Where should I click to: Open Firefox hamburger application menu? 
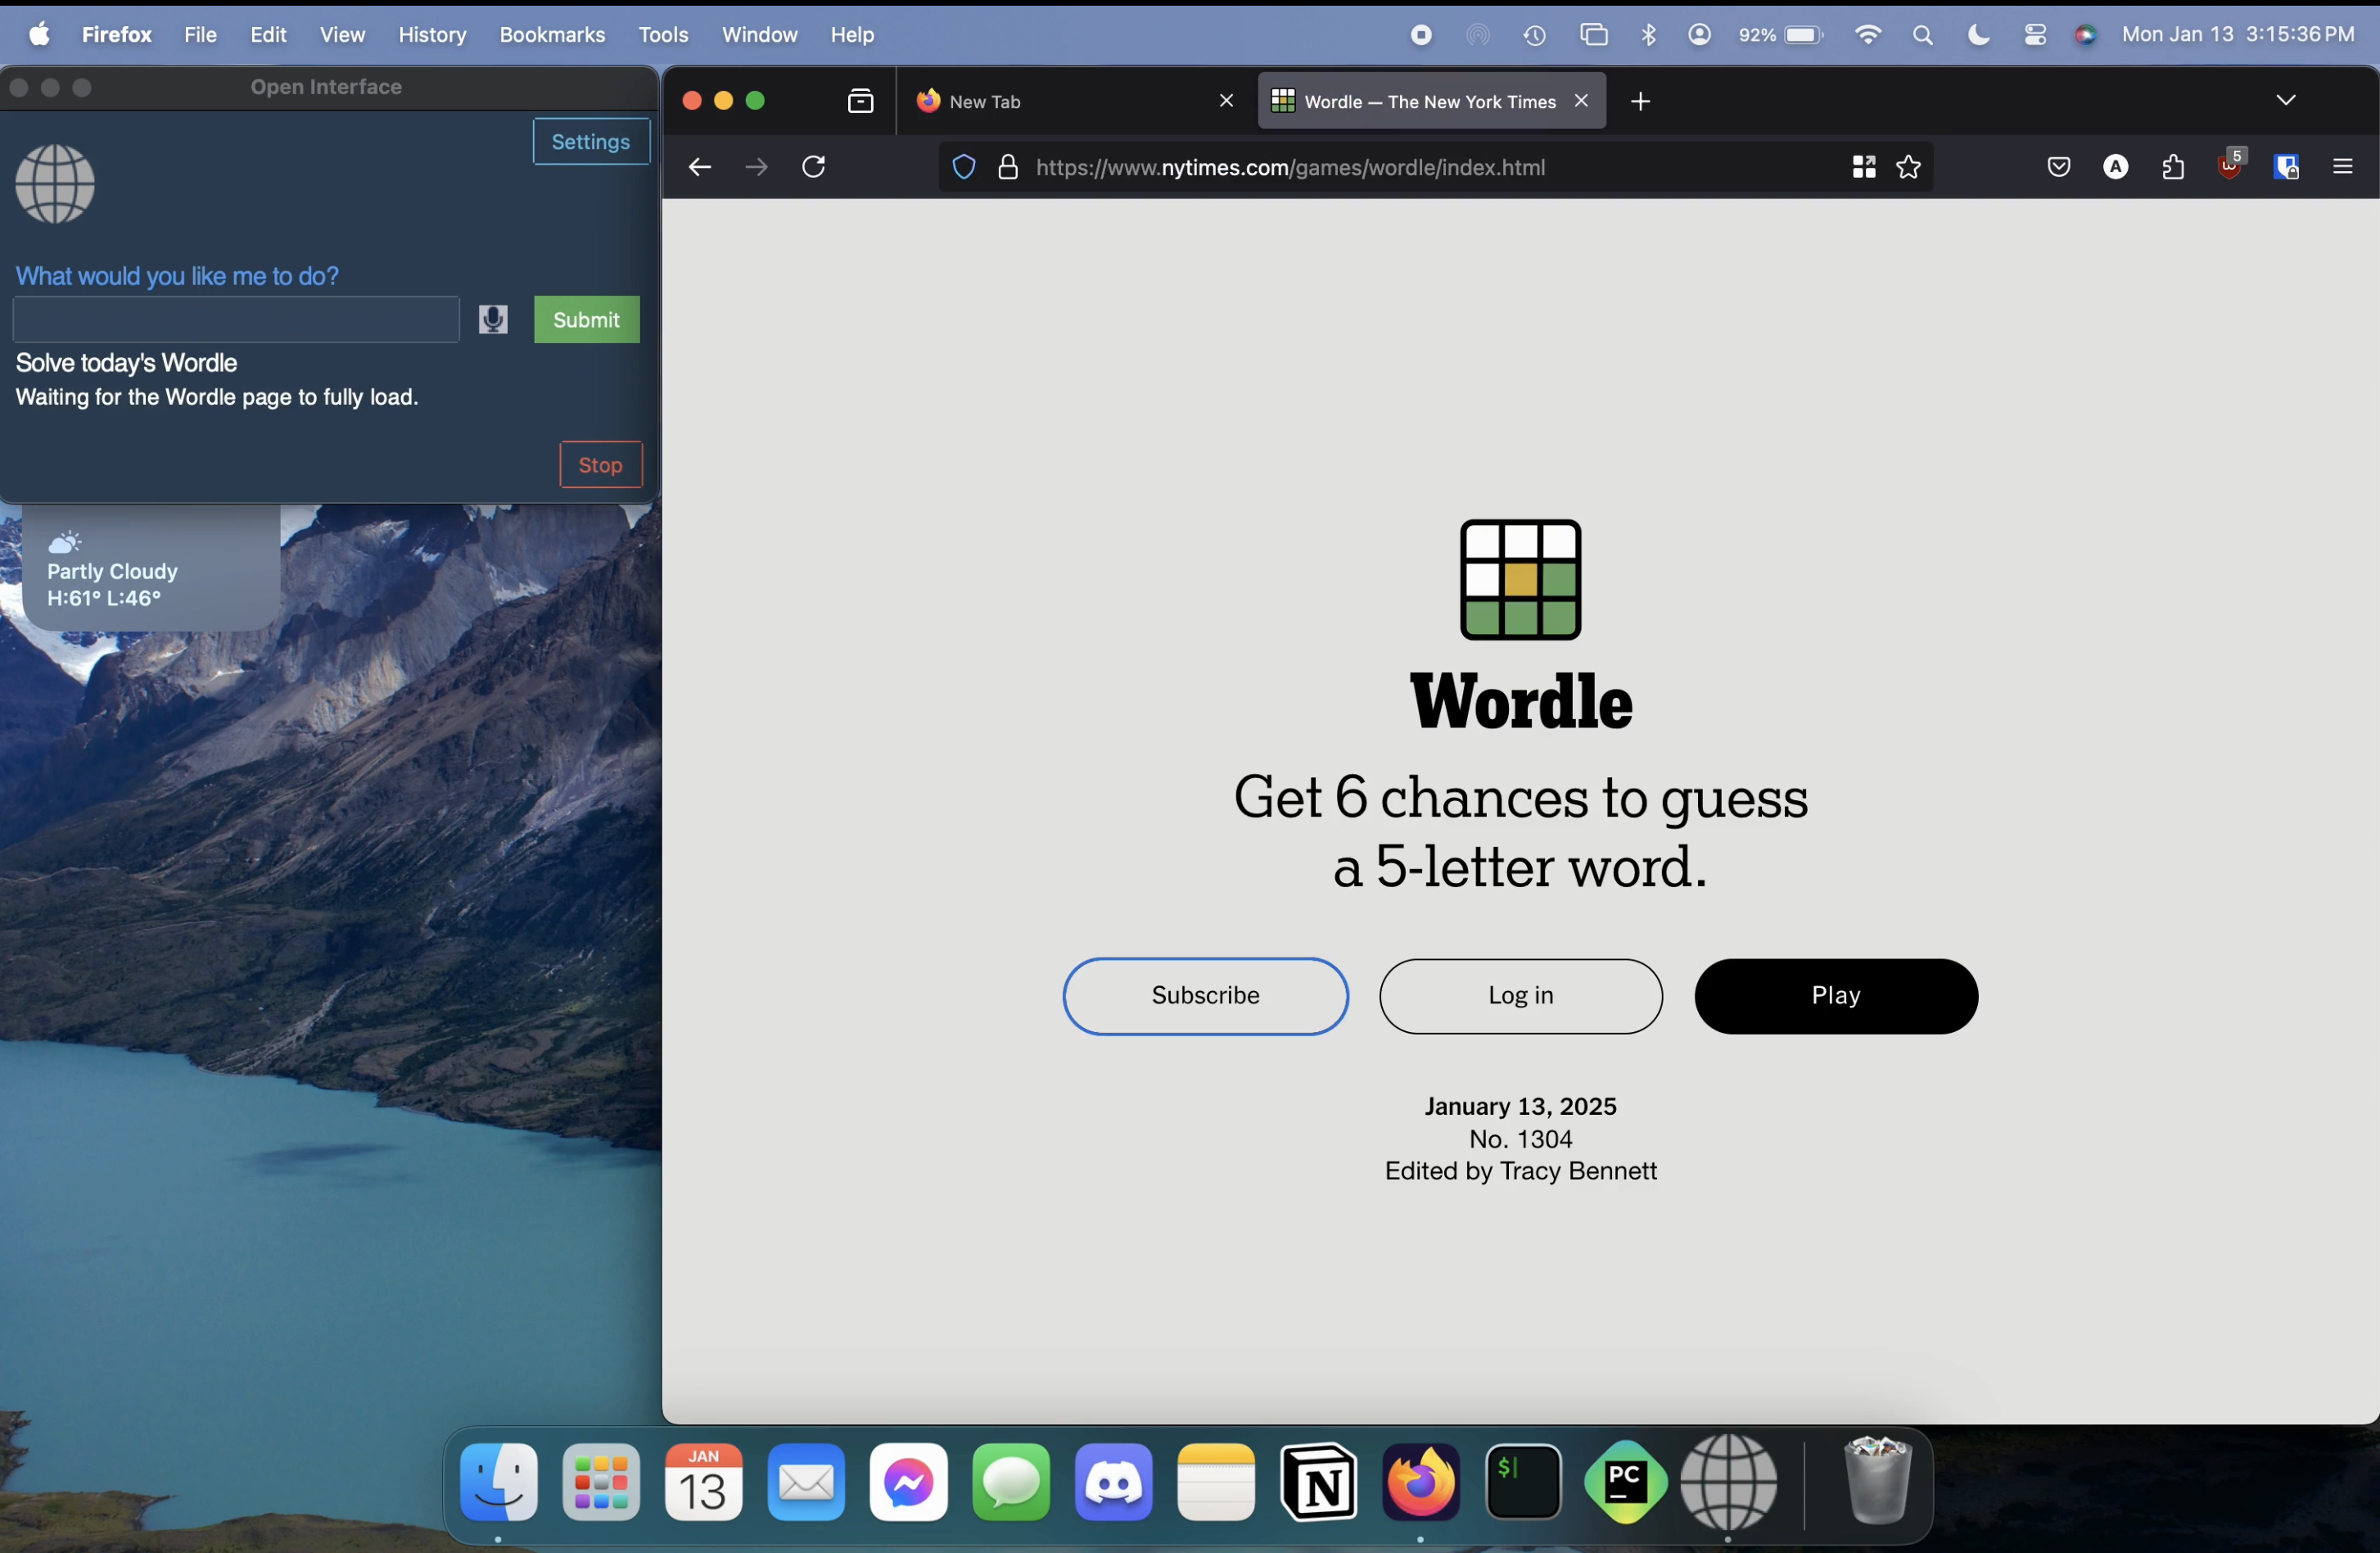2343,167
